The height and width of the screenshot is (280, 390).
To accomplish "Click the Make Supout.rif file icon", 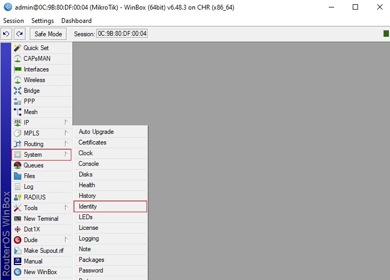I will click(18, 251).
